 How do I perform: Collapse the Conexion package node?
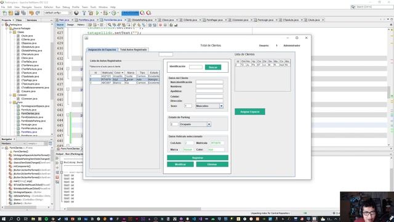[x=10, y=95]
